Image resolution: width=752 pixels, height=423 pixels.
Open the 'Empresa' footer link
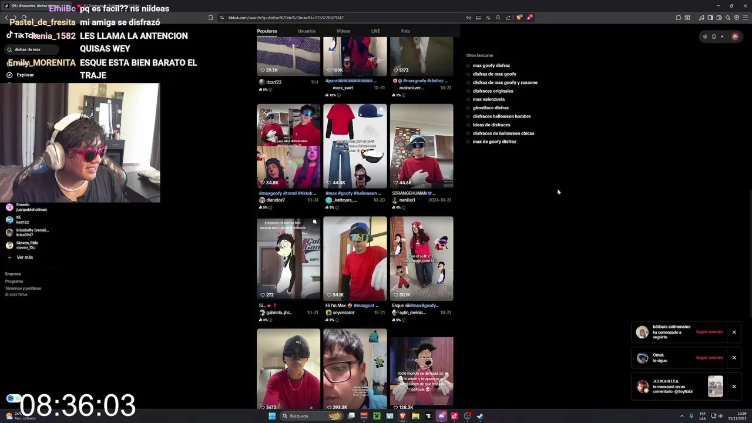click(x=13, y=274)
